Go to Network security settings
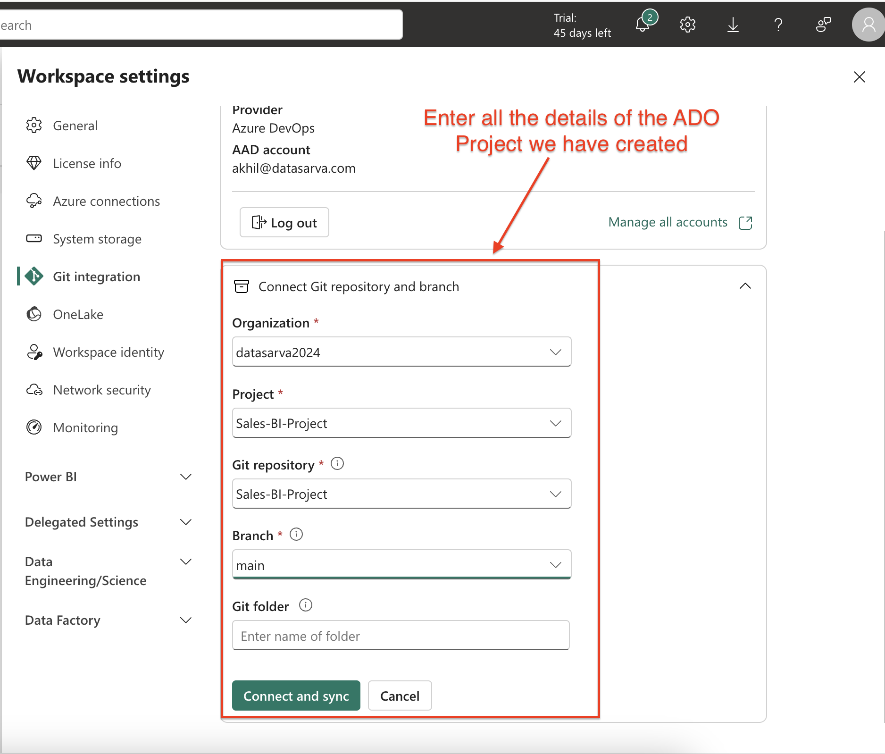The height and width of the screenshot is (754, 885). pos(102,390)
